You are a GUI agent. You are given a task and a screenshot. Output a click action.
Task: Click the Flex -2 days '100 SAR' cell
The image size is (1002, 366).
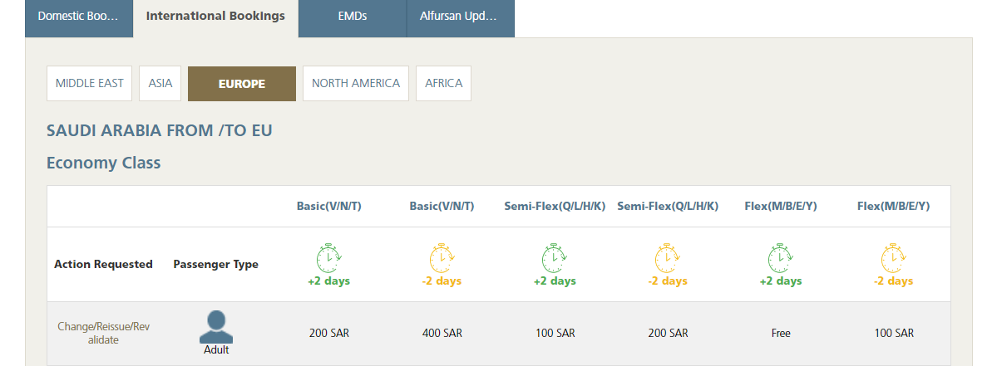pos(894,333)
